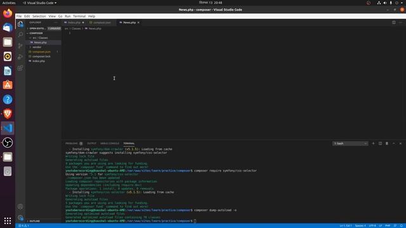Open the Output panel tab
406x228 pixels.
pyautogui.click(x=91, y=143)
